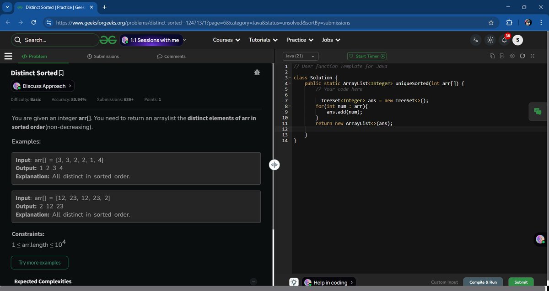The height and width of the screenshot is (291, 549).
Task: Expand the Jobs menu
Action: tap(331, 40)
